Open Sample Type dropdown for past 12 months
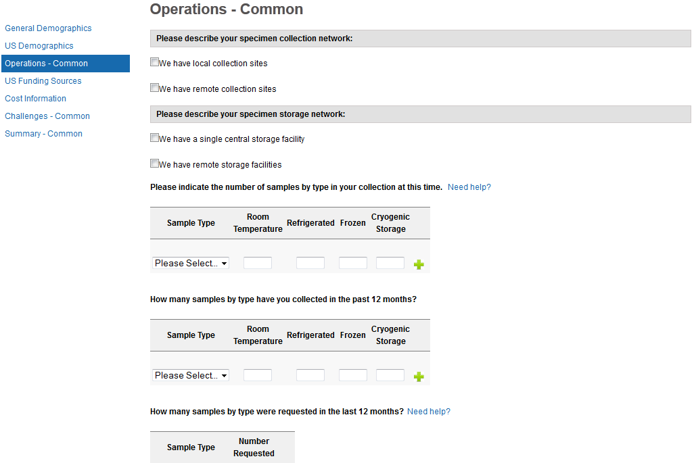Image resolution: width=696 pixels, height=463 pixels. 191,375
